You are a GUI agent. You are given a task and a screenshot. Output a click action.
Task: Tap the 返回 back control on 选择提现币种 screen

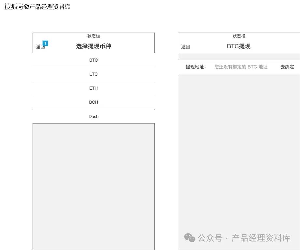(39, 47)
